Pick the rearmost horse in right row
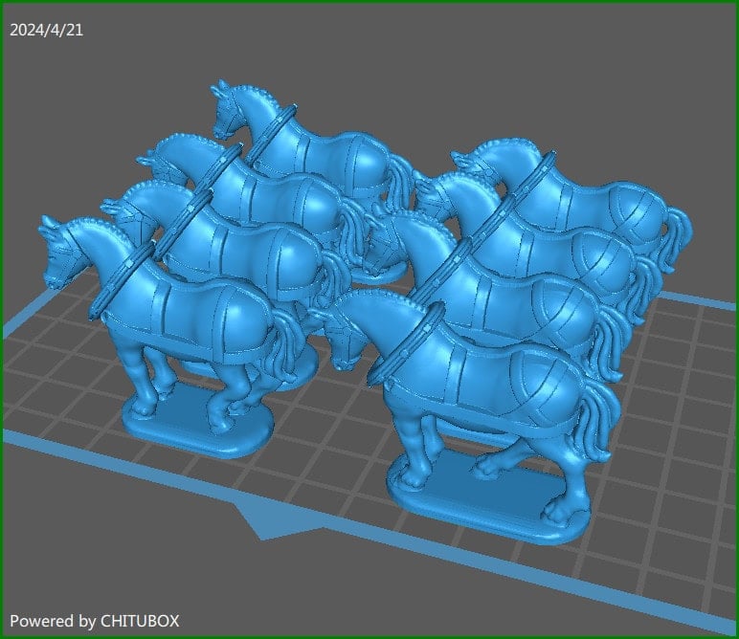Screen dimensions: 739x639 click(x=593, y=191)
